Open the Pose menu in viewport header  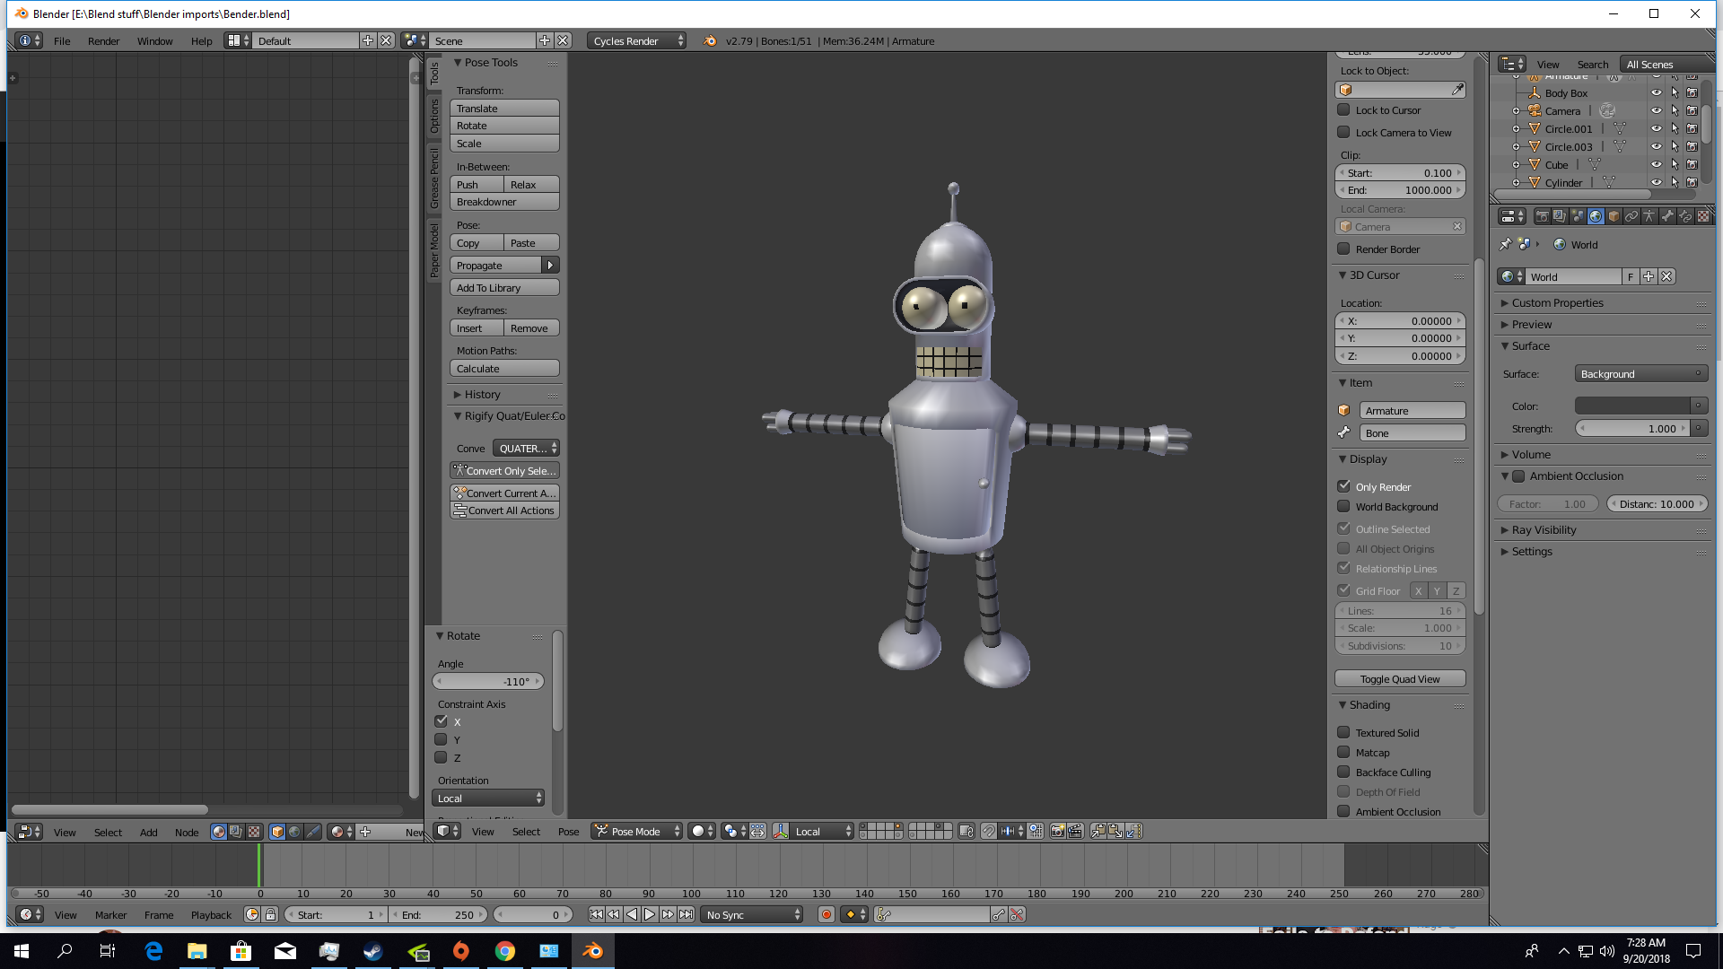click(x=568, y=832)
